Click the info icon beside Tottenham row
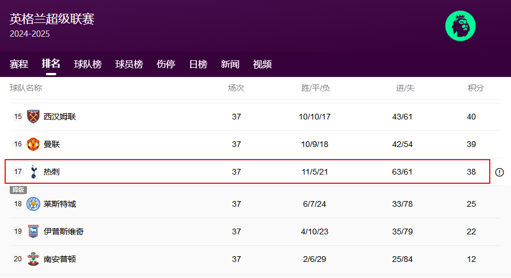 [x=500, y=172]
